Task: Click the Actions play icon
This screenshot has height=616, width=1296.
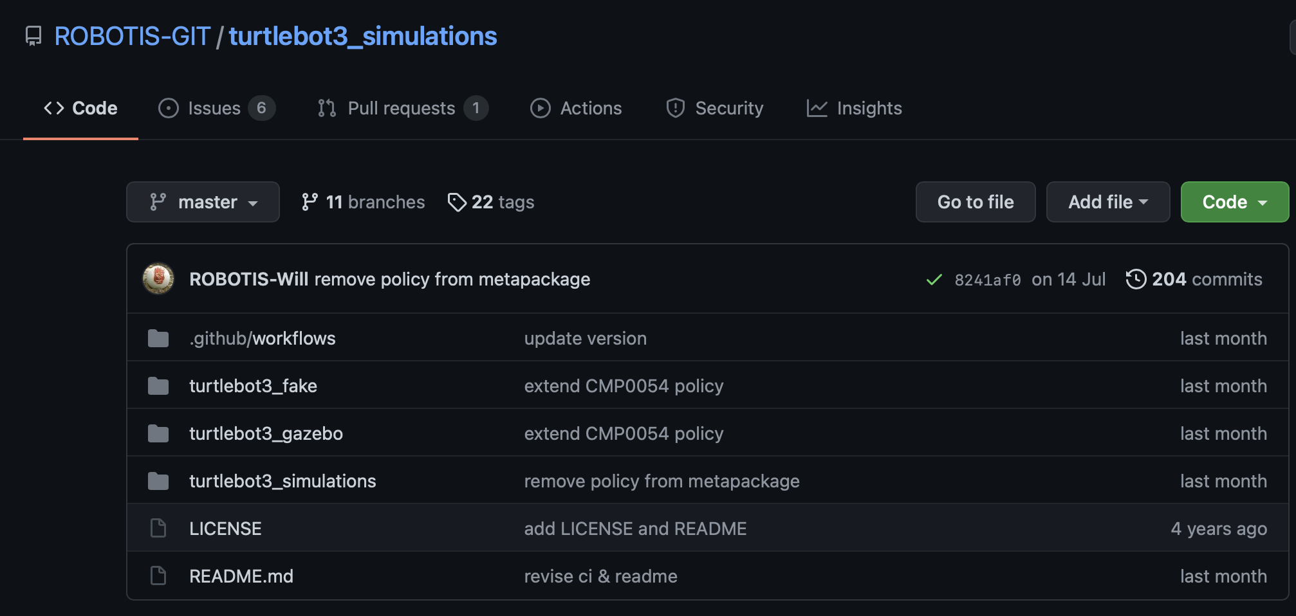Action: click(x=541, y=108)
